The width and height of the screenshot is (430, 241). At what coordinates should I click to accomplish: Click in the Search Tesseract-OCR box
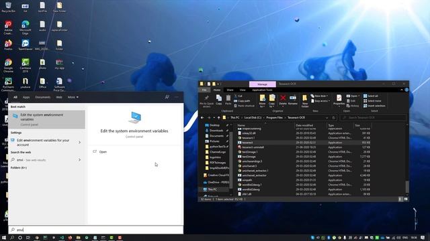tap(374, 118)
